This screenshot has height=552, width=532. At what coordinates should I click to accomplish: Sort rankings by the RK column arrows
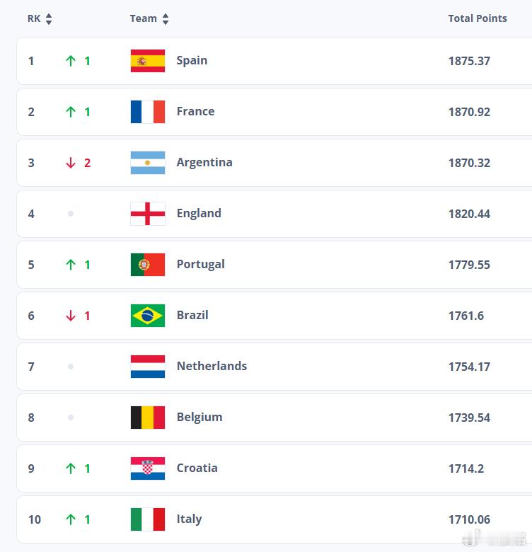click(49, 19)
